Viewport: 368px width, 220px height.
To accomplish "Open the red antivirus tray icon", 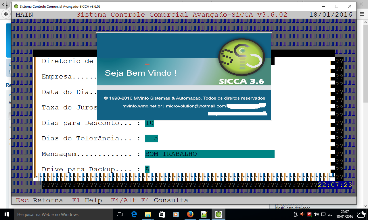I will tap(309, 214).
